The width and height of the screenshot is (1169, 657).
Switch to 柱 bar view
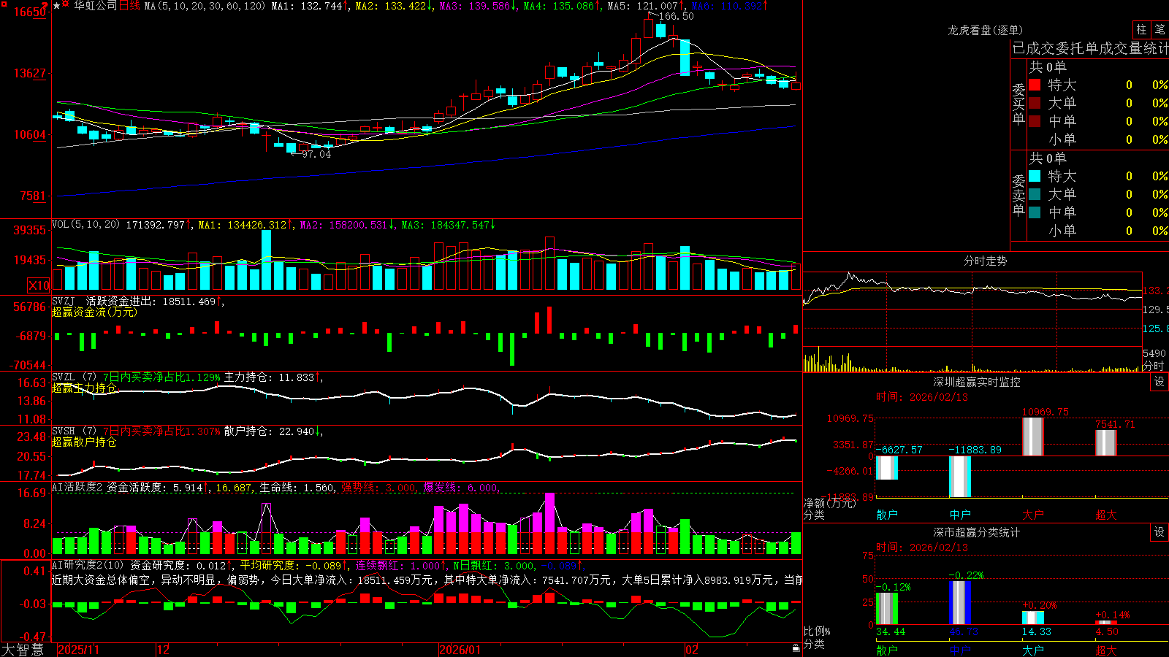click(1141, 29)
